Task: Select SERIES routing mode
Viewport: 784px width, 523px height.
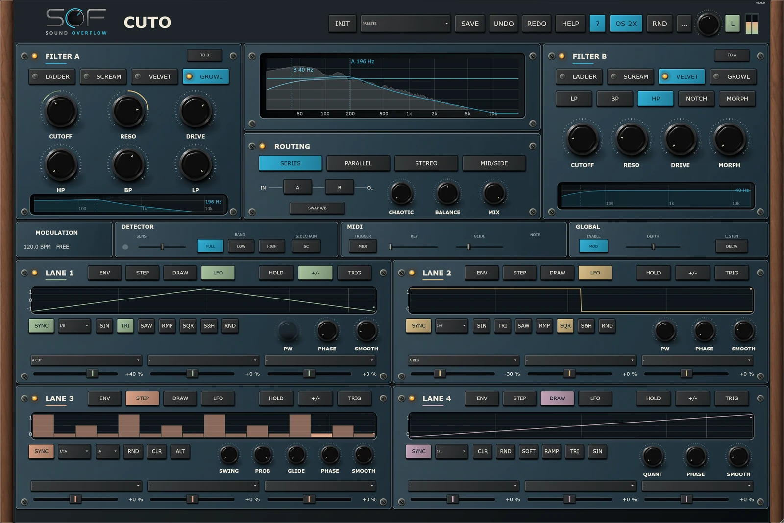Action: tap(291, 163)
